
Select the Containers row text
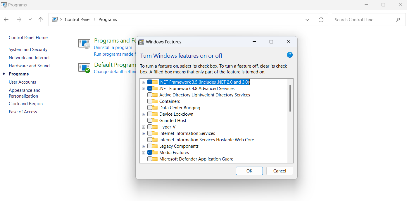click(x=170, y=101)
